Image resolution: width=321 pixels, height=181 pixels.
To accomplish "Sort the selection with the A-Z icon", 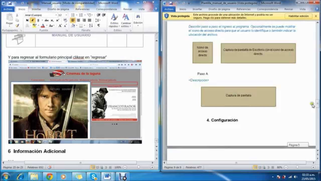I will [x=91, y=26].
